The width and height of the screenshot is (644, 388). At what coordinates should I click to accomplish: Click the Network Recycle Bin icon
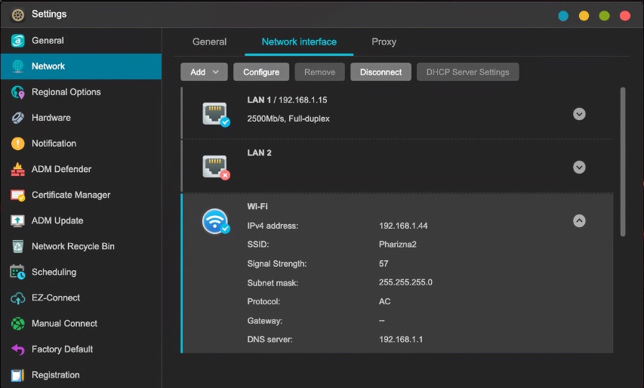17,246
